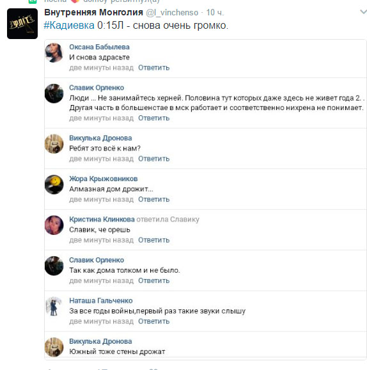Viewport: 367px width, 370px height.
Task: Click Ответить under 'Ребят это всё к нам?'
Action: [154, 159]
